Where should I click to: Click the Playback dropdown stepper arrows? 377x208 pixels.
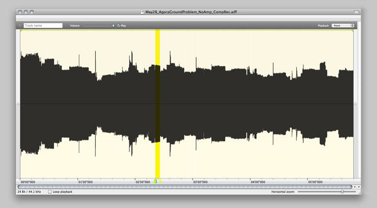pyautogui.click(x=353, y=25)
